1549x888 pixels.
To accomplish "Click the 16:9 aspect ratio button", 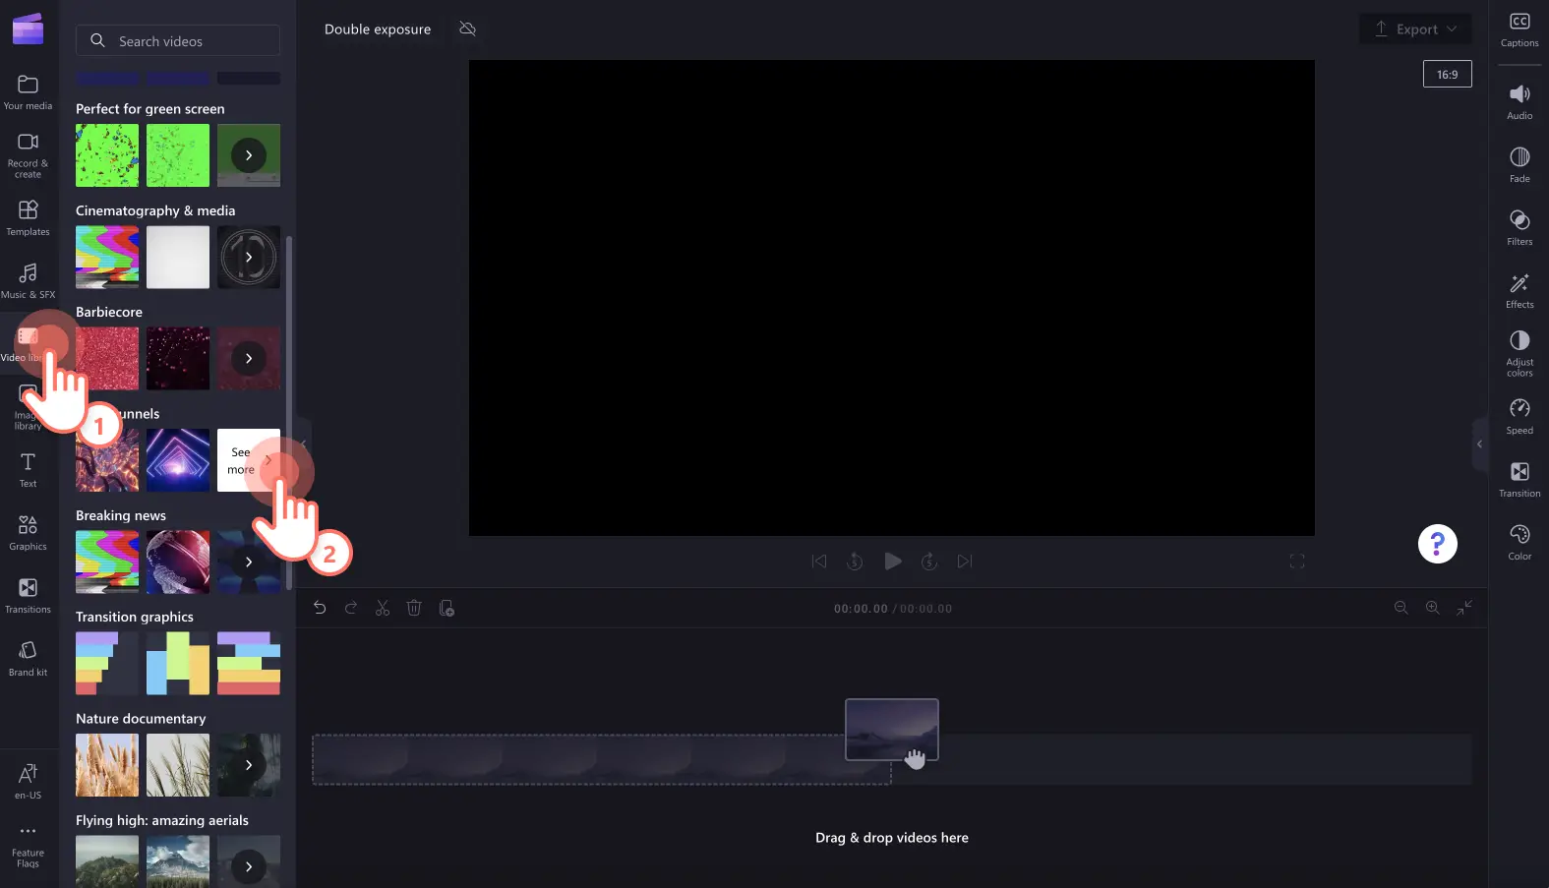I will coord(1447,75).
